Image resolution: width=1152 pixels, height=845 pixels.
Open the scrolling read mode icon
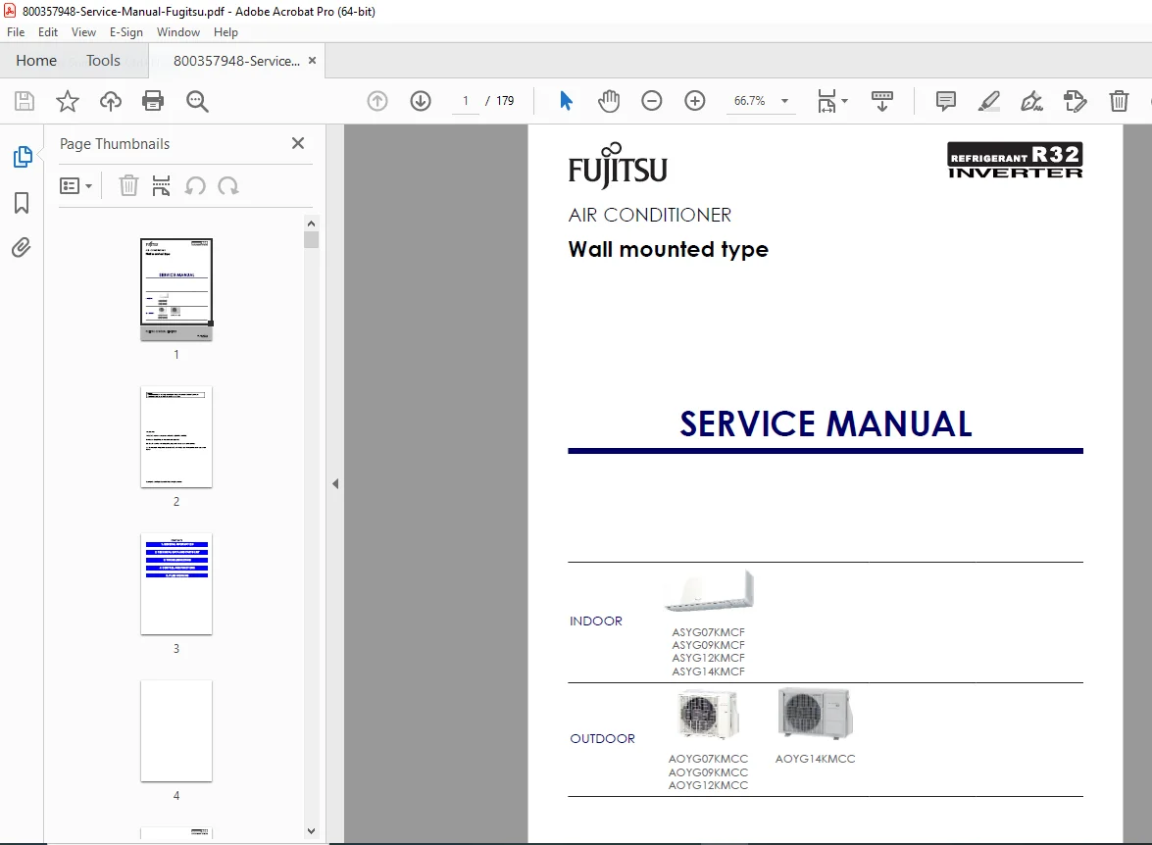[881, 101]
